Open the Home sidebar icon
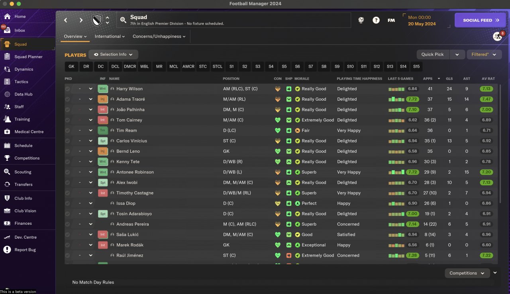Image resolution: width=510 pixels, height=294 pixels. coord(7,17)
